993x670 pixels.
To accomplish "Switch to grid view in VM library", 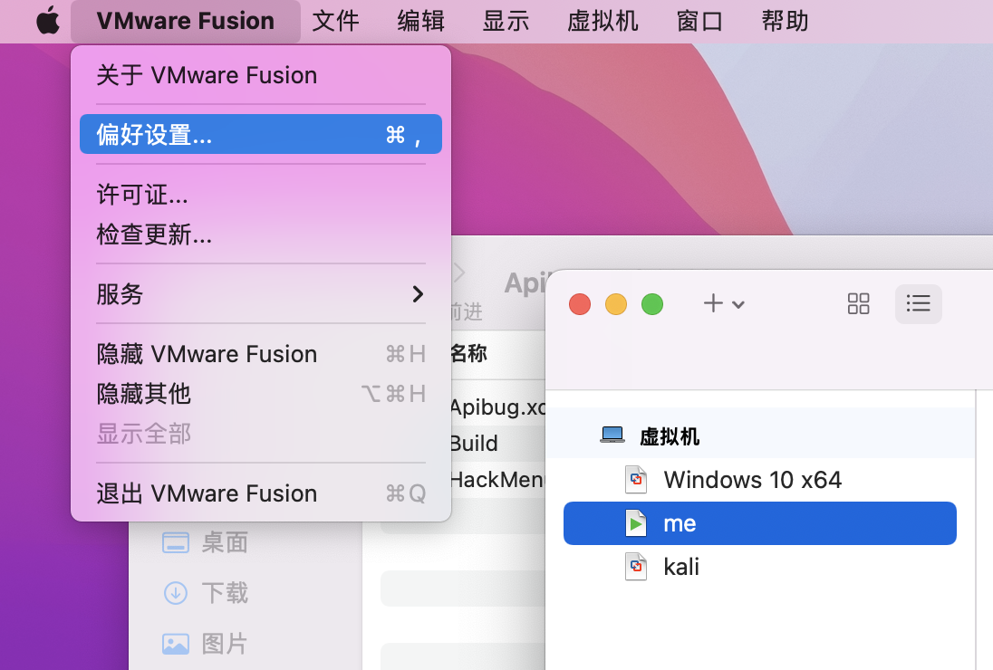I will [x=858, y=304].
